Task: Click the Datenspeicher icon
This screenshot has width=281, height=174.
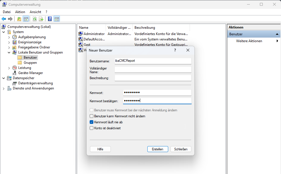Action: pyautogui.click(x=9, y=78)
